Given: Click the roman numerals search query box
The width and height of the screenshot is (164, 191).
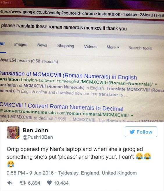Looking at the screenshot, I should 82,27.
